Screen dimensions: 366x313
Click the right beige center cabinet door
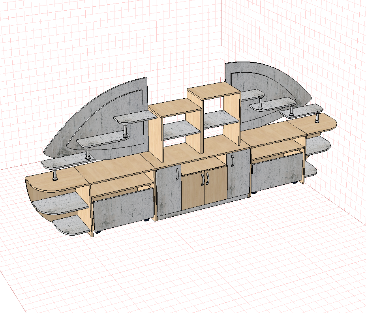pos(216,184)
